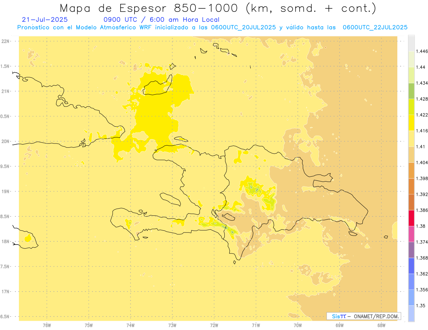Click the pink swatch in the color scale
This screenshot has width=428, height=330.
(411, 234)
